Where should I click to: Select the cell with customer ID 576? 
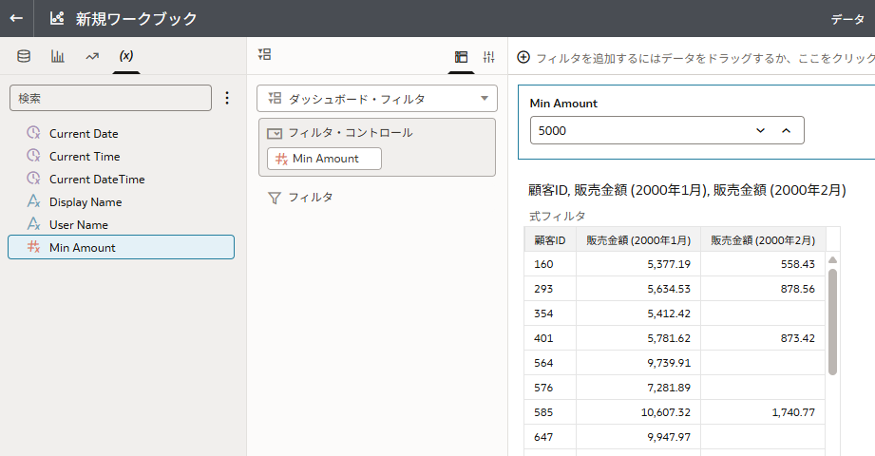pos(550,388)
